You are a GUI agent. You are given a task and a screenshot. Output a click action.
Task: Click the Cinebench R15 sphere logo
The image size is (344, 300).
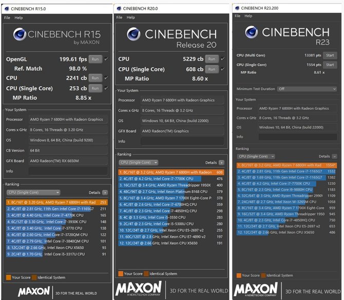click(x=20, y=34)
